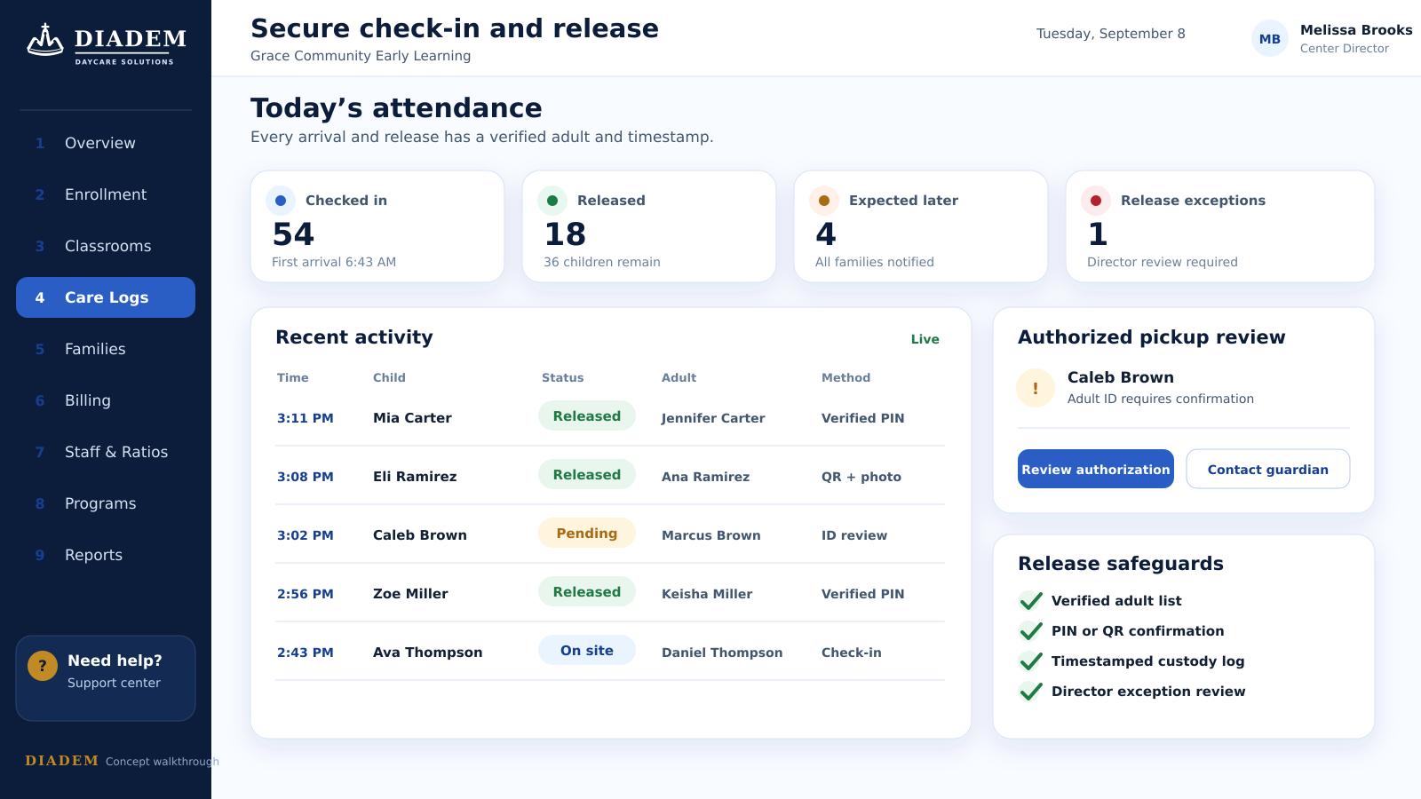Screen dimensions: 1421x799
Task: Click the Melissa Brooks profile name
Action: point(1356,30)
